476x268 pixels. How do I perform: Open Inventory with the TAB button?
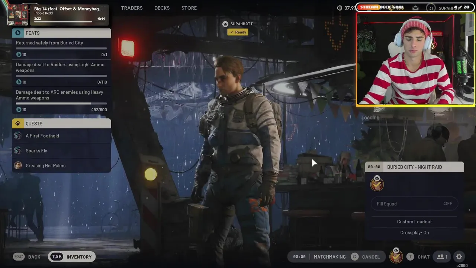point(72,257)
